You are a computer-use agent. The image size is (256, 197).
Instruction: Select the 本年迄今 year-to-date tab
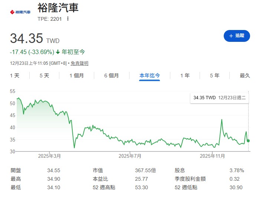(x=150, y=76)
